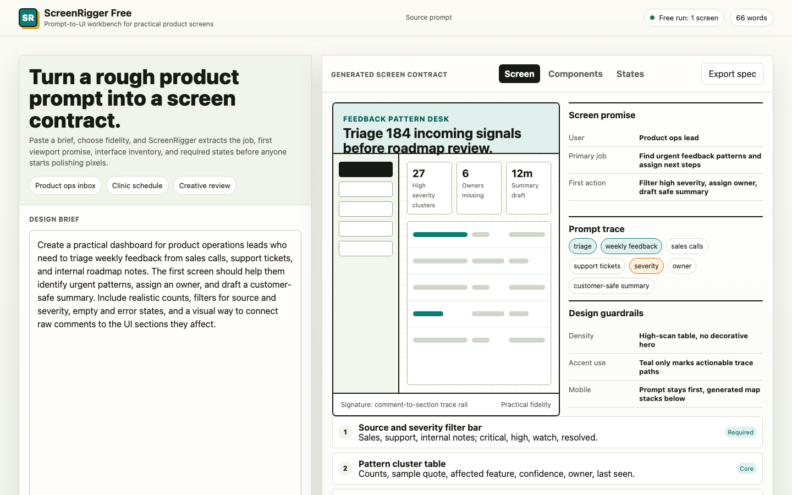Click the Export spec button

(732, 74)
